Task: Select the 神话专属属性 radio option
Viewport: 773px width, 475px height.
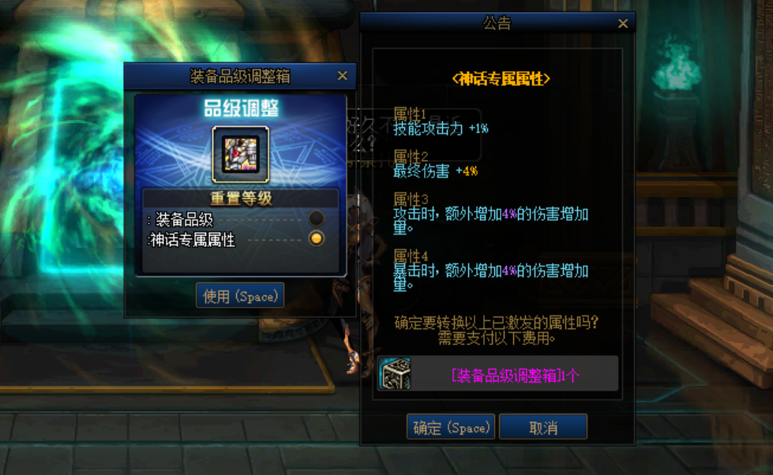Action: click(316, 238)
